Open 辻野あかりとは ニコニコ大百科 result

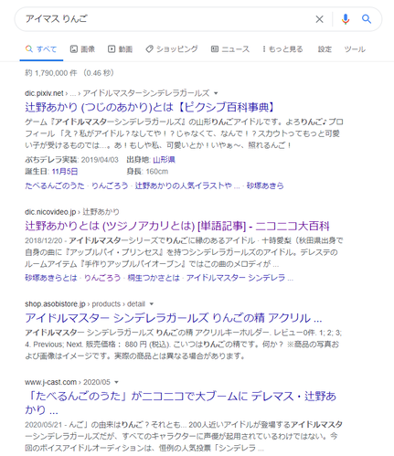point(177,226)
